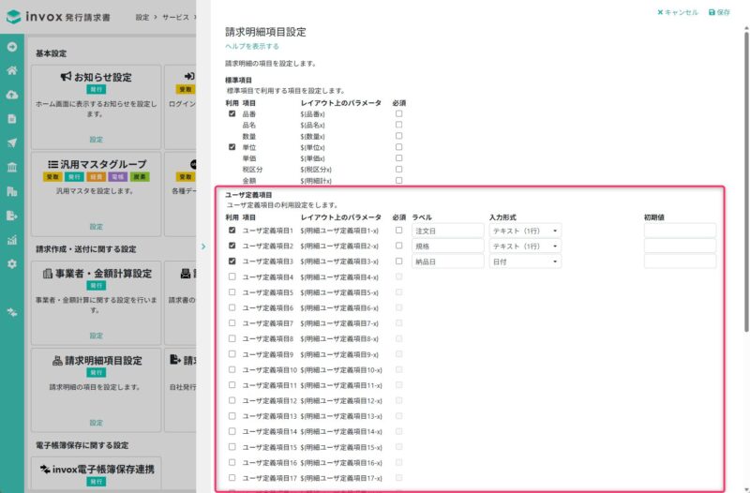The height and width of the screenshot is (493, 750).
Task: Open the paper plane send icon
Action: pyautogui.click(x=12, y=143)
